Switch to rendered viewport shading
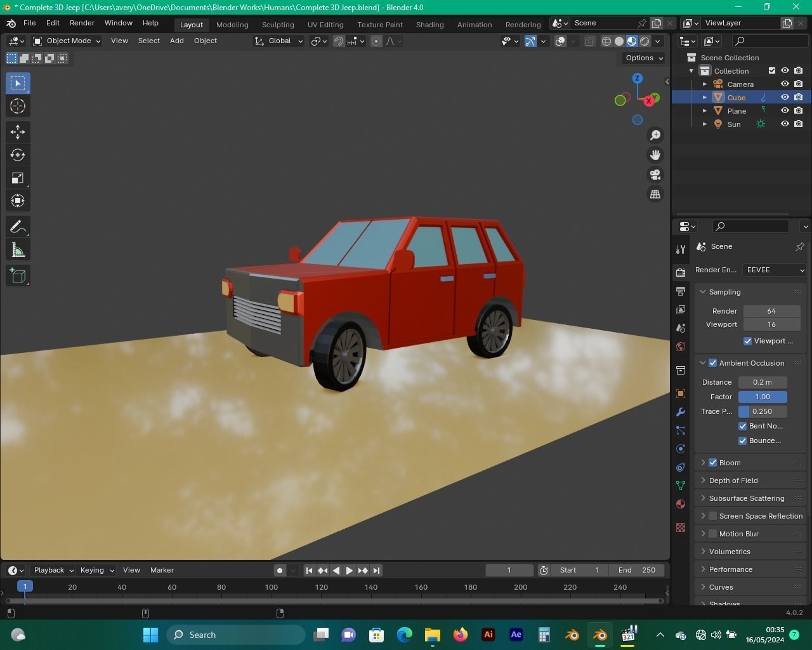812x650 pixels. [x=645, y=41]
